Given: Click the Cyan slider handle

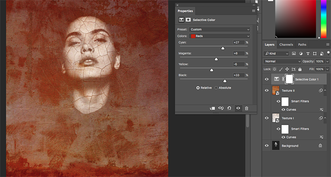Looking at the screenshot, I should 223,48.
